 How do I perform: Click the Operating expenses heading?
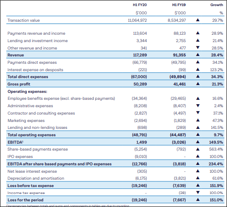point(27,92)
